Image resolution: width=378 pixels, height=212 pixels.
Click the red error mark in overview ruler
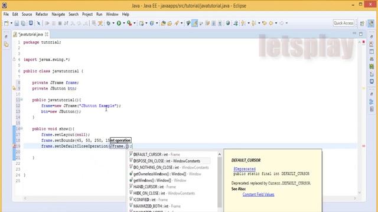pos(363,146)
